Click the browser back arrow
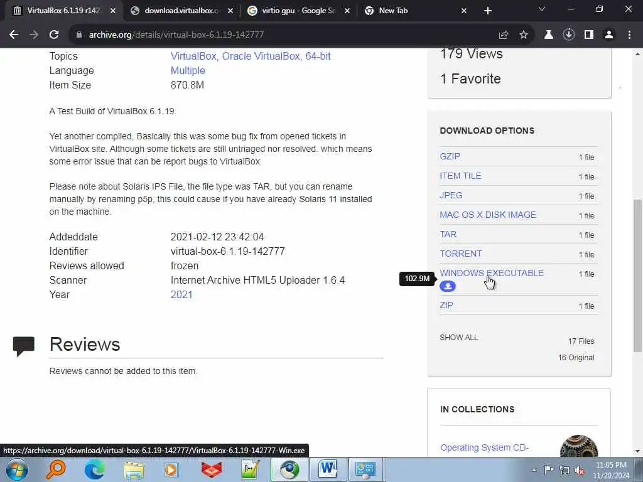This screenshot has width=643, height=482. coord(14,35)
